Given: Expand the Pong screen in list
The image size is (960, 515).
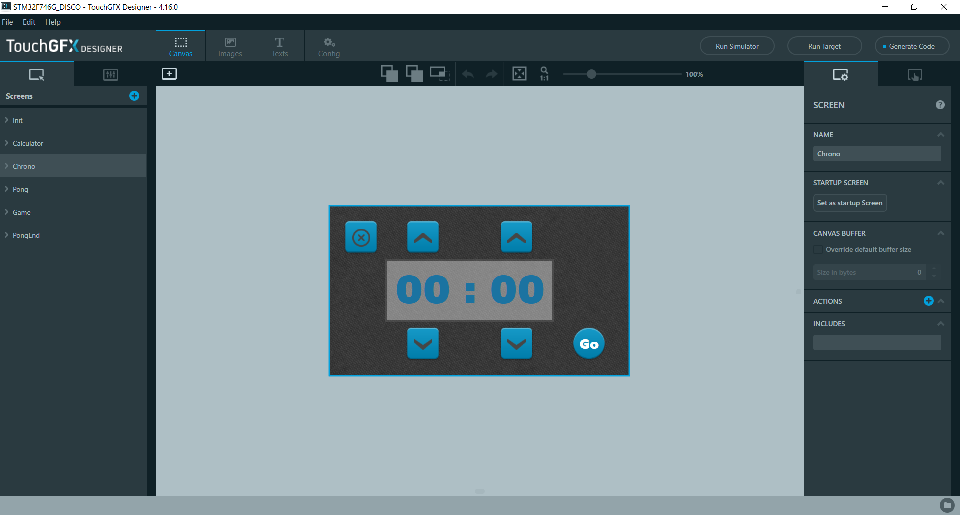Looking at the screenshot, I should (x=7, y=189).
